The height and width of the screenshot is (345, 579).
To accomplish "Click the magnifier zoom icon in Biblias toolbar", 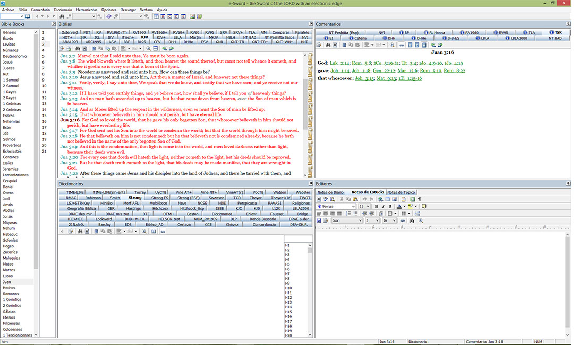I will point(148,48).
